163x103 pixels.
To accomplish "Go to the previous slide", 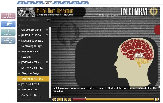I will point(65,99).
